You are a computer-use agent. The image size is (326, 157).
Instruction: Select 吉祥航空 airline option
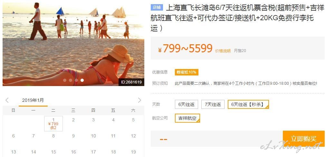pyautogui.click(x=187, y=118)
